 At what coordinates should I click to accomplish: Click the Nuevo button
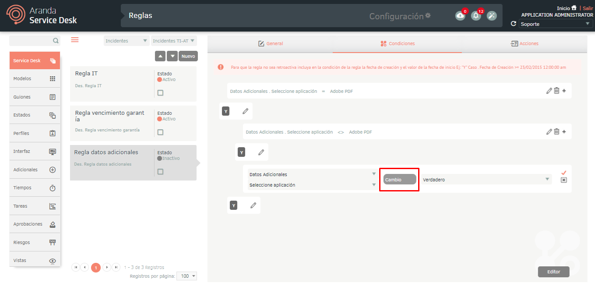(x=188, y=56)
